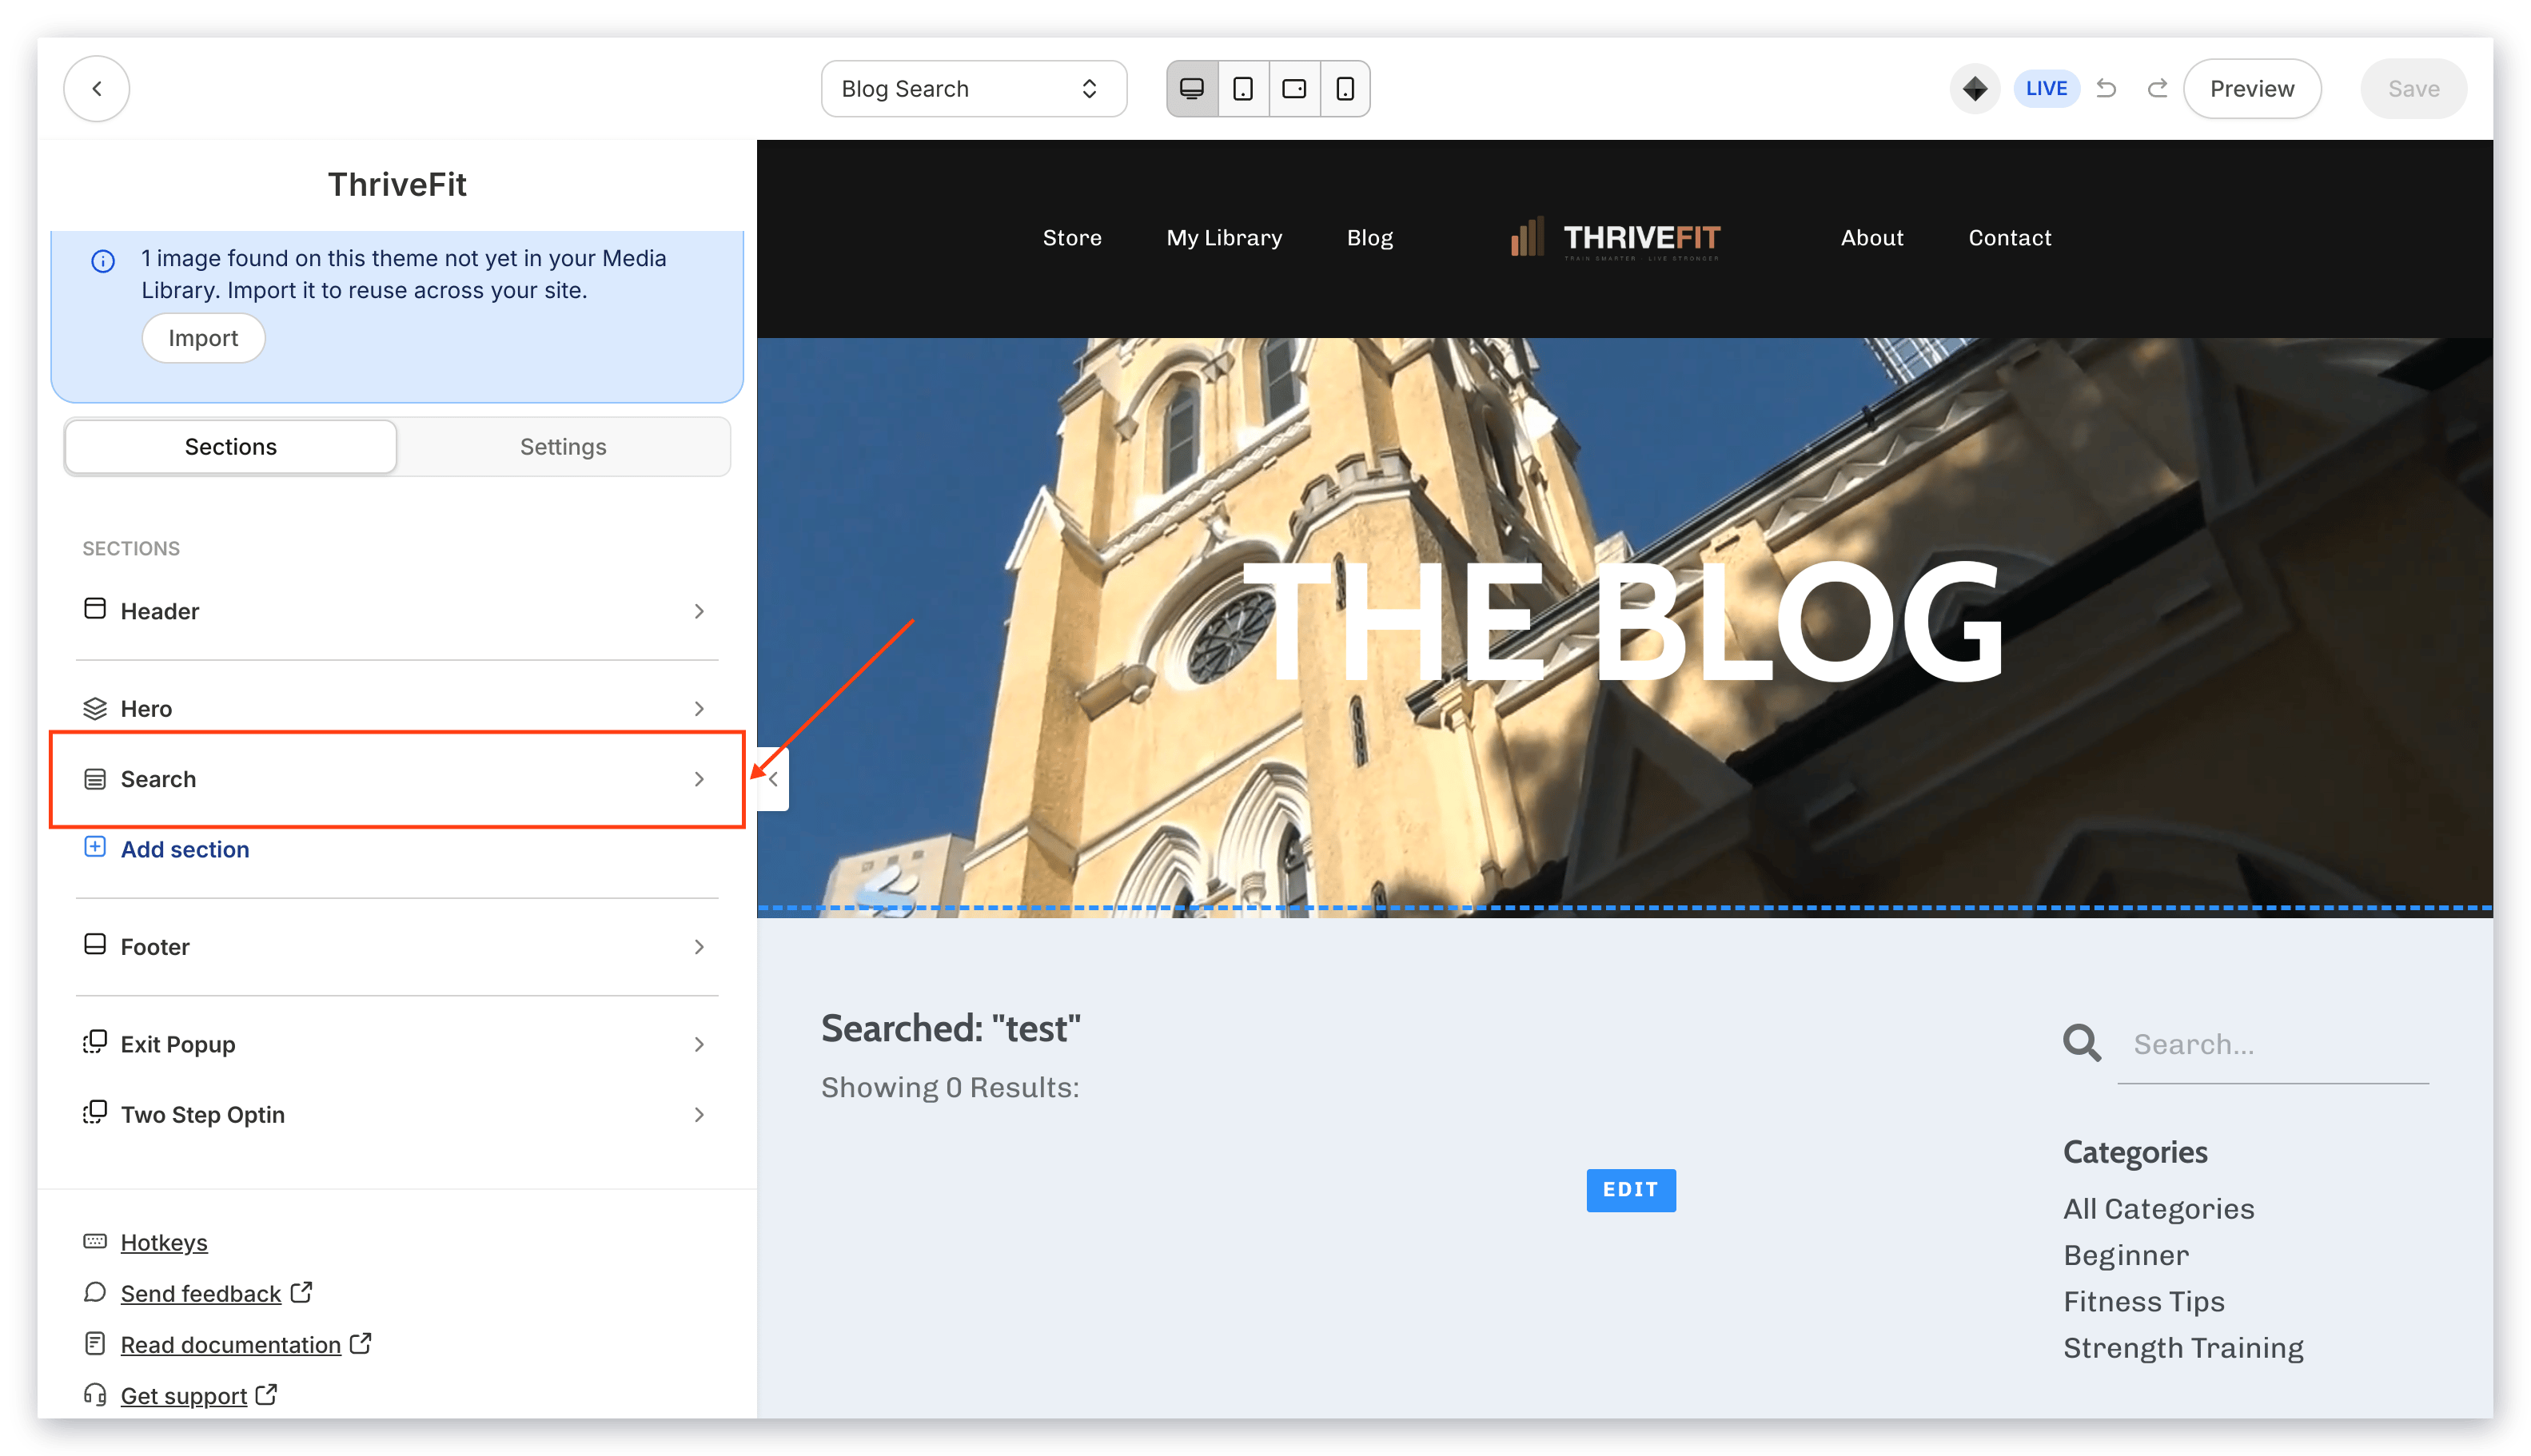Click the speech bubble feedback icon
2531x1456 pixels.
click(94, 1291)
